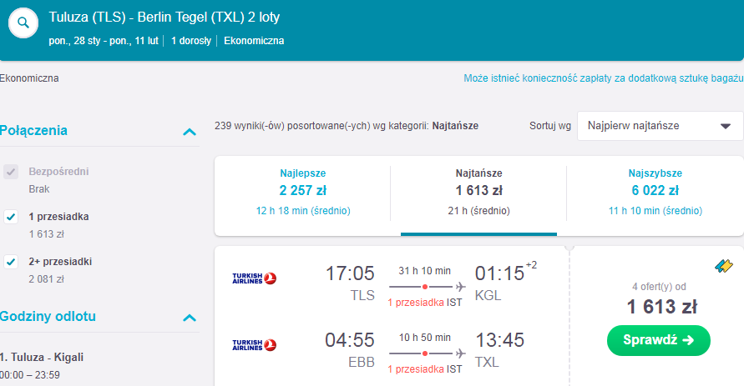Uncheck the 2+ przesiadki filter
This screenshot has height=386, width=744.
[x=11, y=262]
